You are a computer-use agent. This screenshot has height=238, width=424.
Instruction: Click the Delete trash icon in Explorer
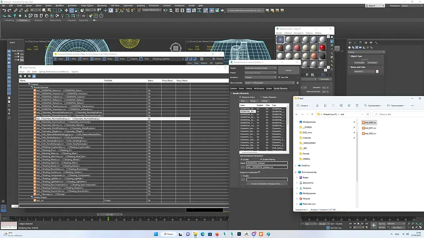pyautogui.click(x=357, y=105)
